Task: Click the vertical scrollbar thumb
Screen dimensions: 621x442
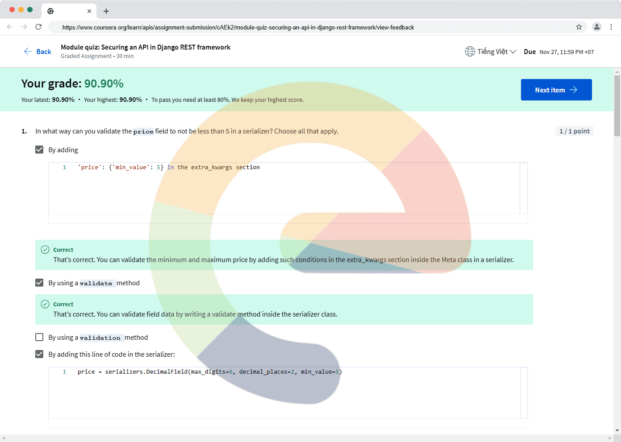Action: (x=617, y=105)
